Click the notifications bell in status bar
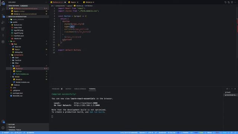The image size is (238, 134). (x=235, y=133)
